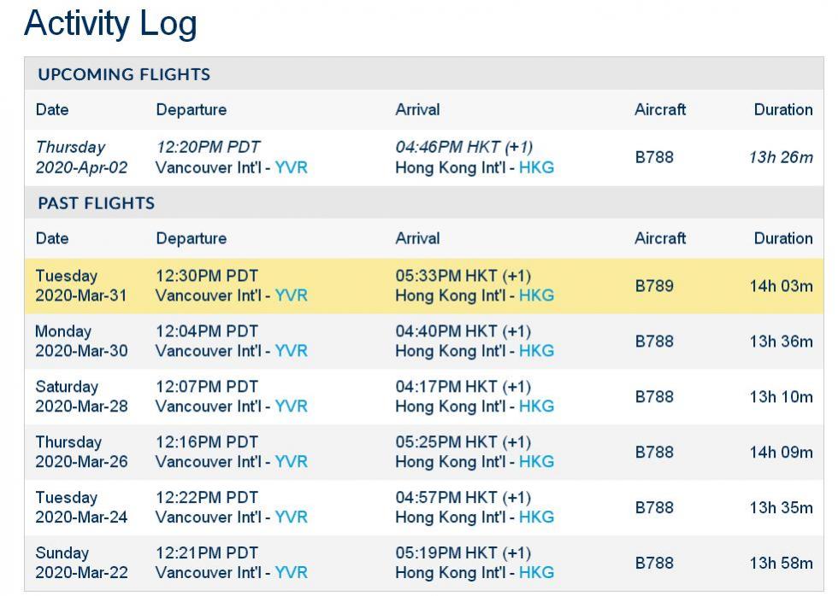Click YVR link in upcoming Apr-02 flight

click(291, 167)
